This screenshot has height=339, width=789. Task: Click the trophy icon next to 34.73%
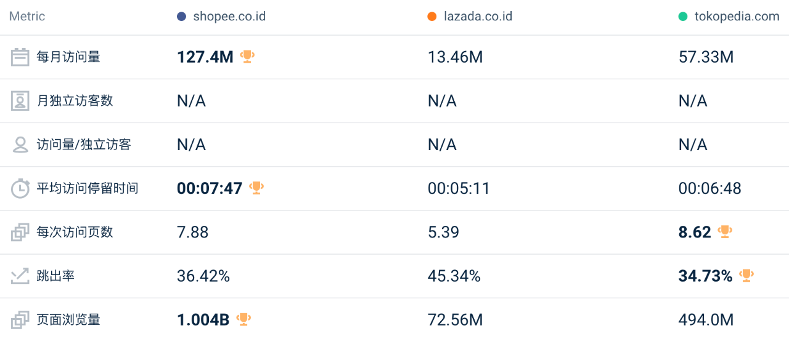(x=746, y=275)
